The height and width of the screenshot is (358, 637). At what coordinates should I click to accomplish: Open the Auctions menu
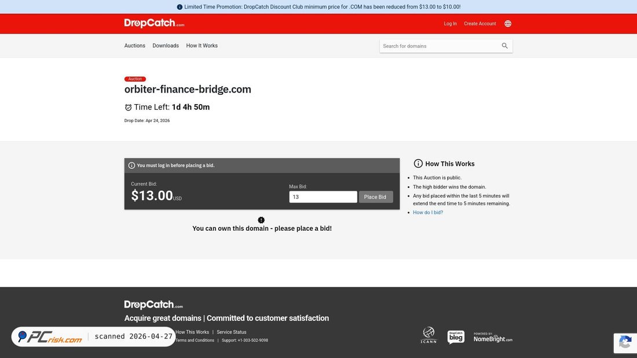point(134,46)
